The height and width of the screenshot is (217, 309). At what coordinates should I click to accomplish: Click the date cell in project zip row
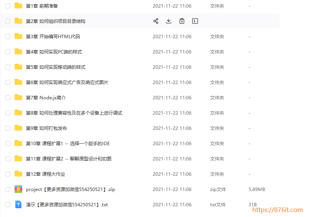click(172, 189)
